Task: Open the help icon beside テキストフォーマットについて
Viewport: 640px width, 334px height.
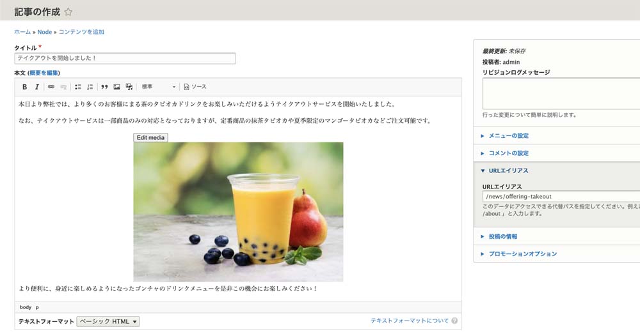Action: click(454, 321)
